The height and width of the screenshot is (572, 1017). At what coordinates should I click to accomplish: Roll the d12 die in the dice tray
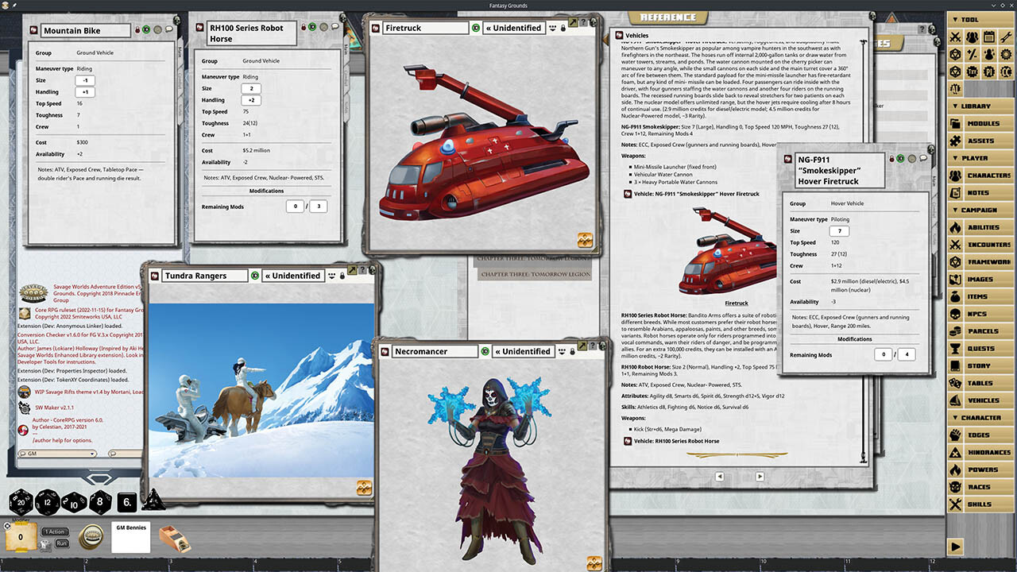coord(48,502)
